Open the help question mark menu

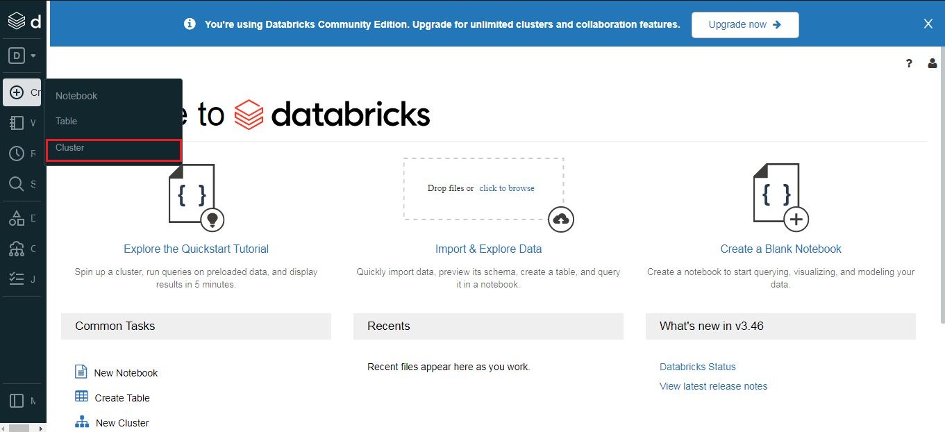point(909,63)
